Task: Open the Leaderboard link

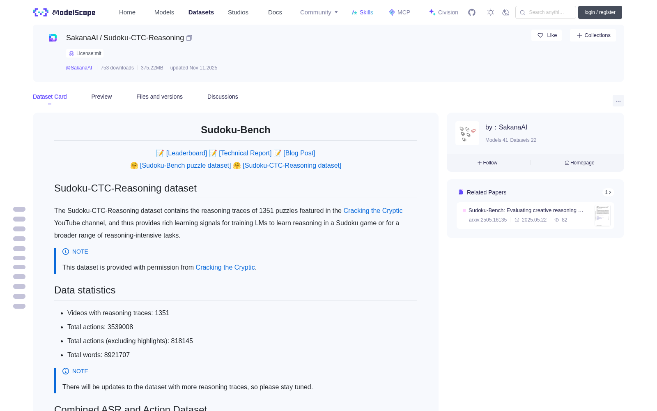Action: coord(186,153)
